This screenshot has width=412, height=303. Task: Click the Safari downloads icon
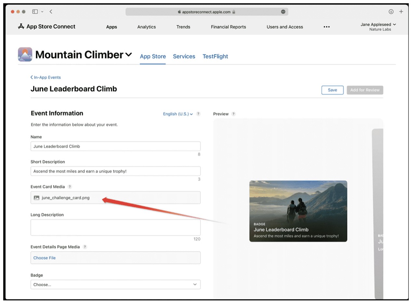pyautogui.click(x=391, y=11)
